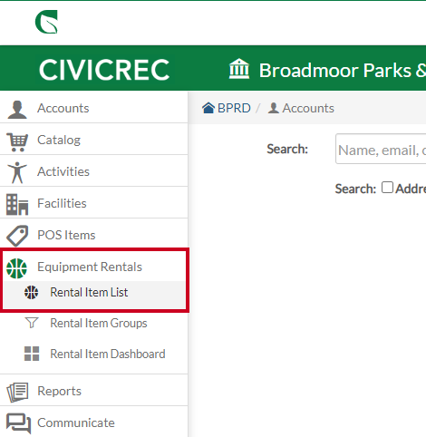Click the funnel icon for Rental Item Groups
426x437 pixels.
pos(32,323)
